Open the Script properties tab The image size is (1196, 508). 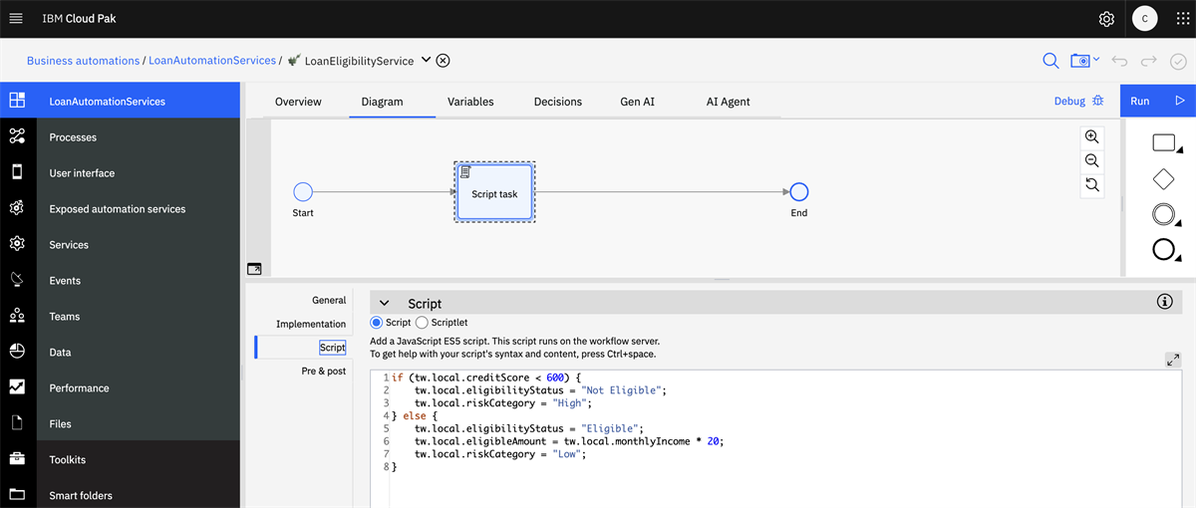(x=332, y=348)
